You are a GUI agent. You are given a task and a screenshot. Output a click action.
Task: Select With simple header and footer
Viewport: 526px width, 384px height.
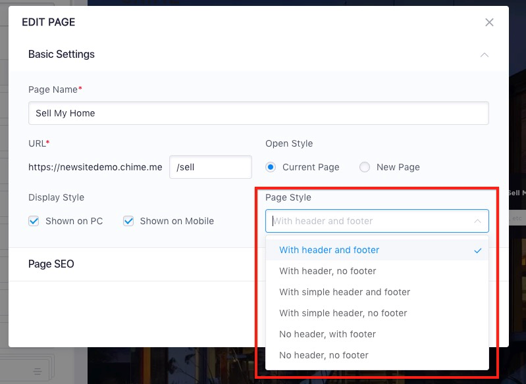tap(377, 292)
